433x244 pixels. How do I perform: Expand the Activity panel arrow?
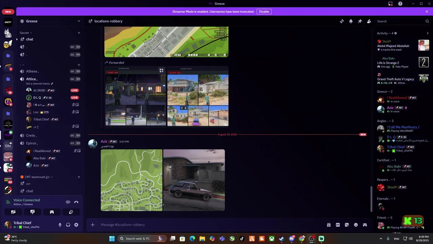click(x=428, y=33)
